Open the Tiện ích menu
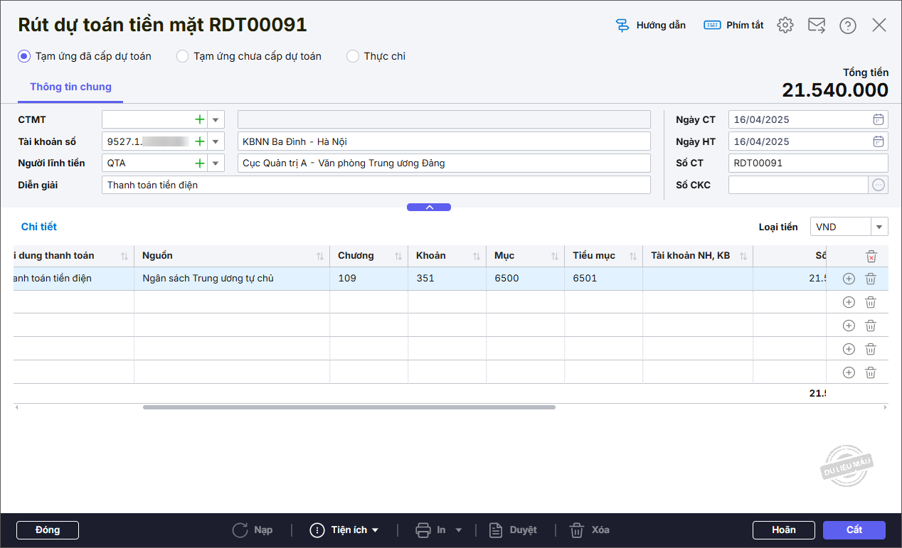This screenshot has width=902, height=548. pos(344,530)
